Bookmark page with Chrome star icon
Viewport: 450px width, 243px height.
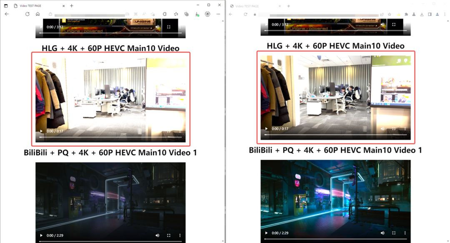point(390,14)
